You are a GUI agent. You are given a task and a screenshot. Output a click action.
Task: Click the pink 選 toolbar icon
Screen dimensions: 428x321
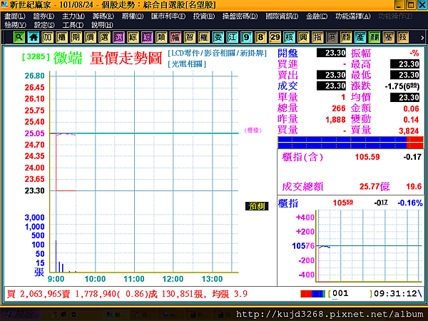(x=118, y=37)
